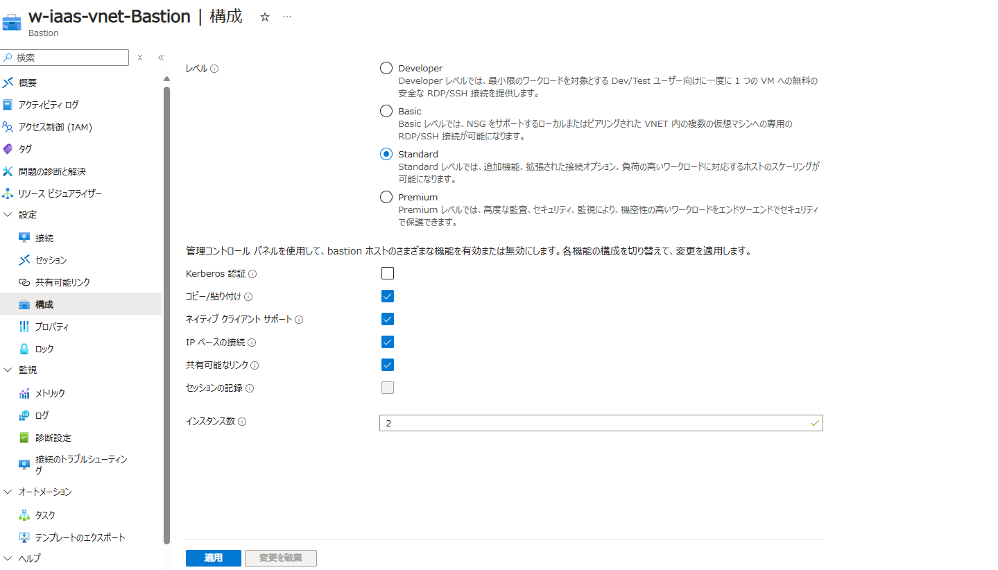Collapse the 監視 section in sidebar
998x570 pixels.
click(8, 370)
